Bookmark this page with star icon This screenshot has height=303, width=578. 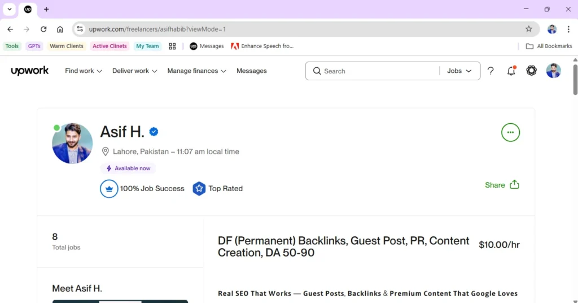(x=529, y=29)
